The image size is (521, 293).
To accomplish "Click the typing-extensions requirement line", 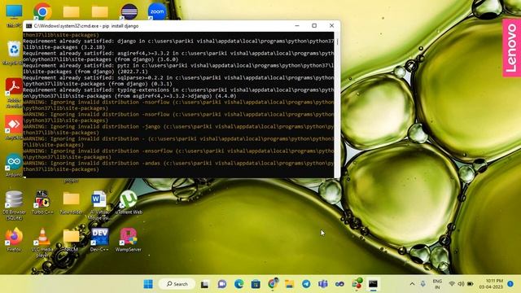I will [178, 93].
